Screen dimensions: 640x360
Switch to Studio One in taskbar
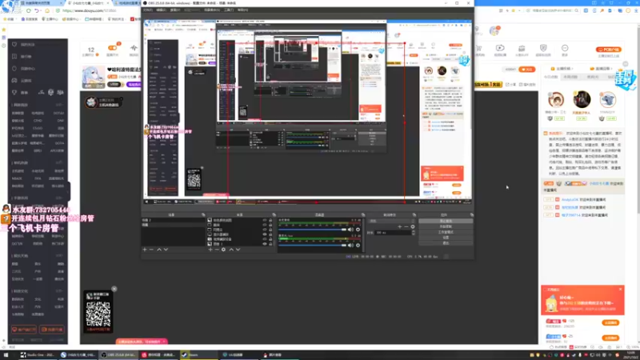click(x=37, y=354)
